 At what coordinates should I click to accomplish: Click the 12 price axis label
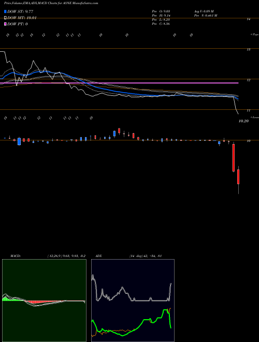click(248, 80)
